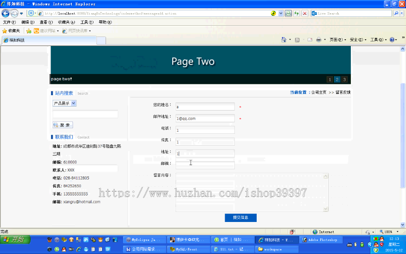Open the 查看 menu
Image resolution: width=406 pixels, height=254 pixels.
tap(46, 22)
